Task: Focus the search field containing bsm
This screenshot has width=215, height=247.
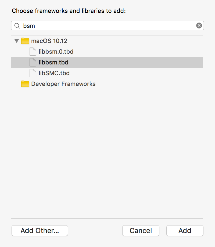Action: (x=107, y=26)
